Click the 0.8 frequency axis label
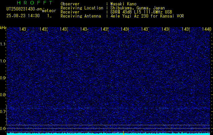The height and width of the screenshot is (135, 213). (x=3, y=94)
